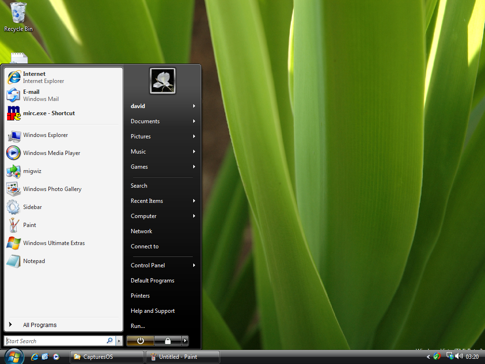This screenshot has height=364, width=485.
Task: Expand the Pictures submenu arrow
Action: pos(194,136)
